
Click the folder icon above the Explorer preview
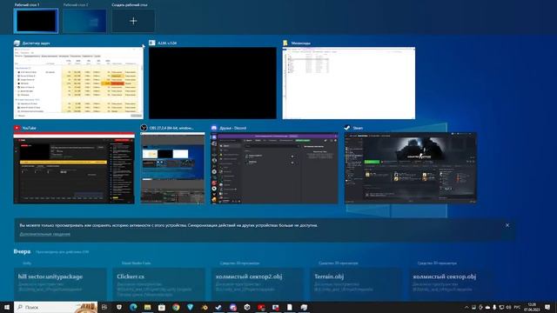[x=285, y=43]
